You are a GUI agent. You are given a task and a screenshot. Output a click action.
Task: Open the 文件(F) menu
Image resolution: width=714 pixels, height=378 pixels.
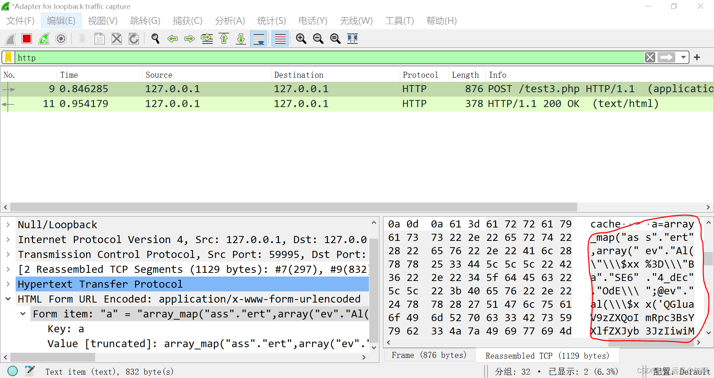point(20,21)
